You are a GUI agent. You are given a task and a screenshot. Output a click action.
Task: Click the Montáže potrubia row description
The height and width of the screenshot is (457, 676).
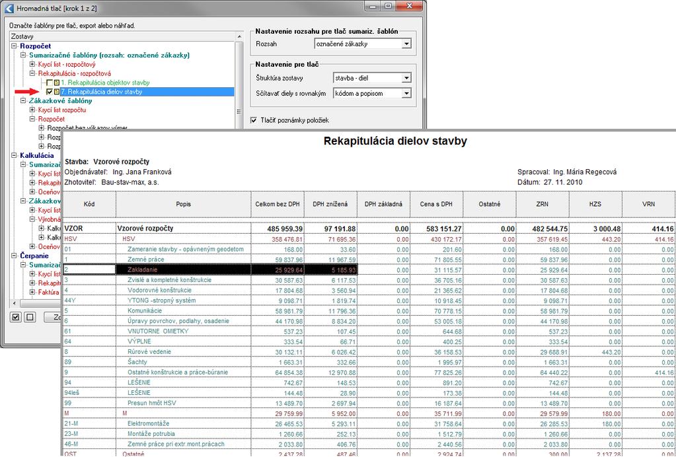(151, 434)
